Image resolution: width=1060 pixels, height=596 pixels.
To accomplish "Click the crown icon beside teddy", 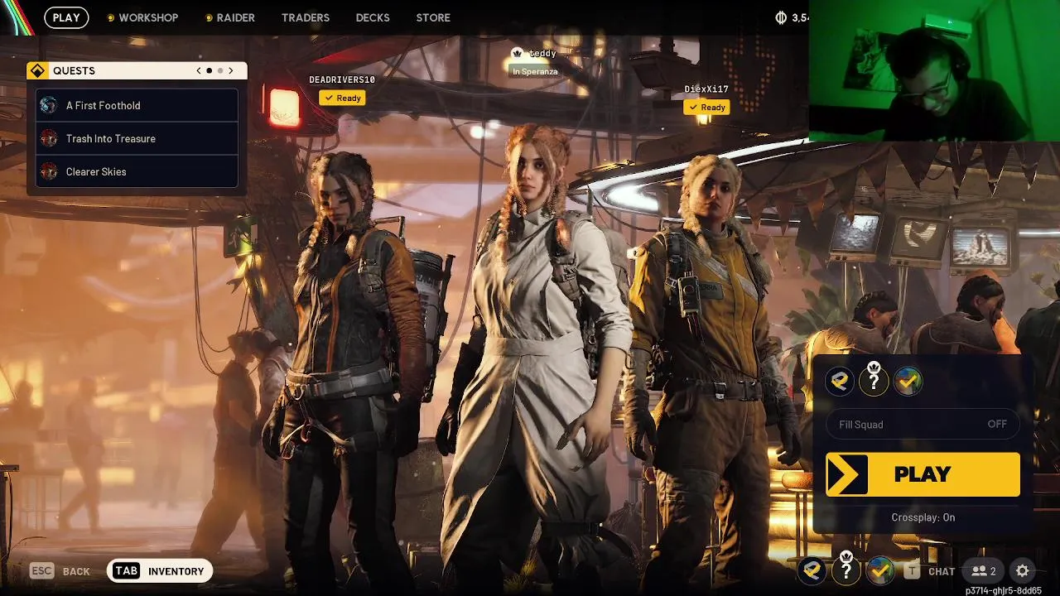I will point(518,52).
